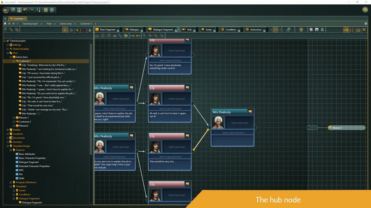Screen dimensions: 371x208
Task: Open the graduation cap tutorials icon
Action: 365,10
